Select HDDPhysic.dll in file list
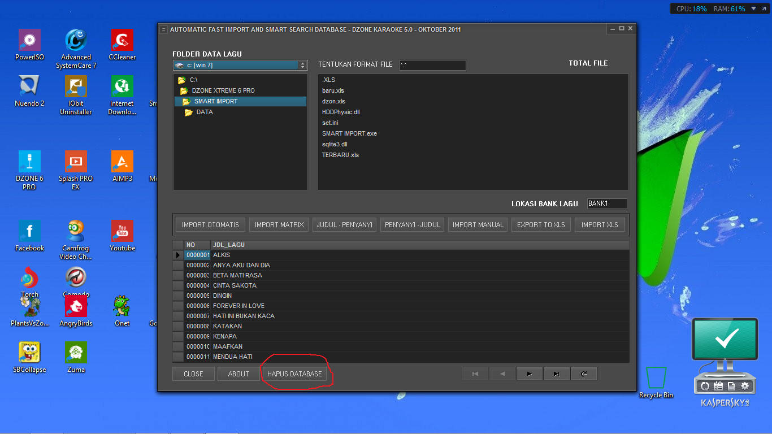The width and height of the screenshot is (772, 434). point(341,112)
